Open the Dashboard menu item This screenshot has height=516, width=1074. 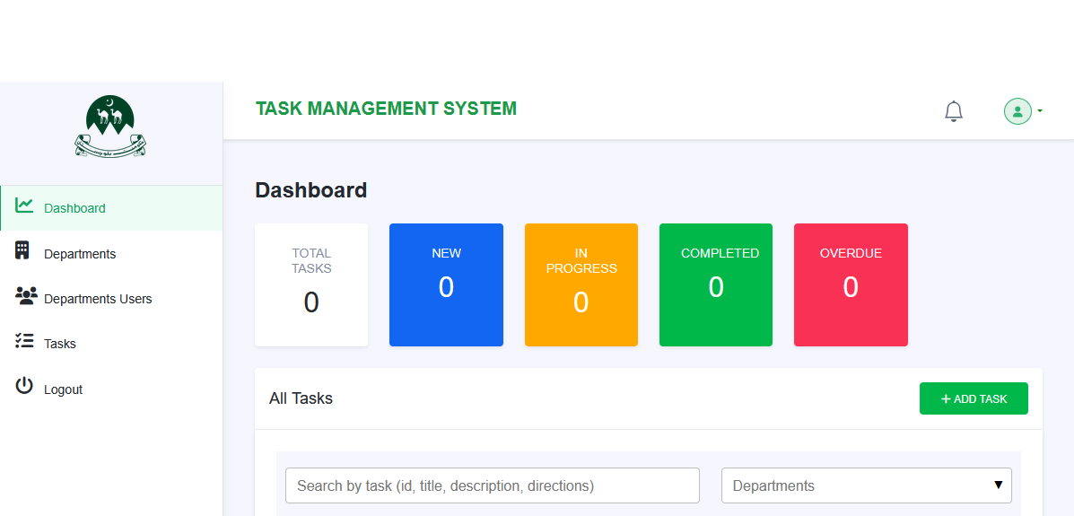point(74,208)
